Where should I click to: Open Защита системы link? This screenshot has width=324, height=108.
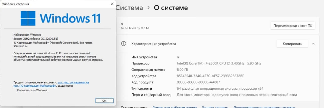[215, 107]
